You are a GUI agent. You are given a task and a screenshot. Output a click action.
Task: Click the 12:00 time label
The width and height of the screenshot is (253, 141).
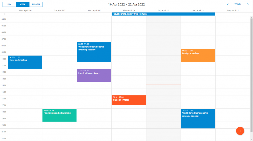click(x=4, y=72)
